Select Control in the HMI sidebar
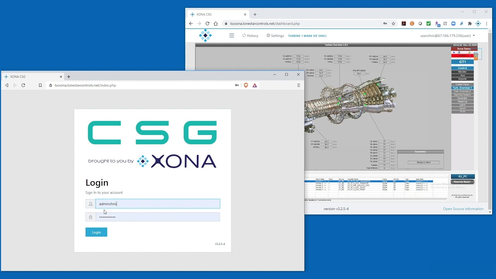 click(x=463, y=68)
